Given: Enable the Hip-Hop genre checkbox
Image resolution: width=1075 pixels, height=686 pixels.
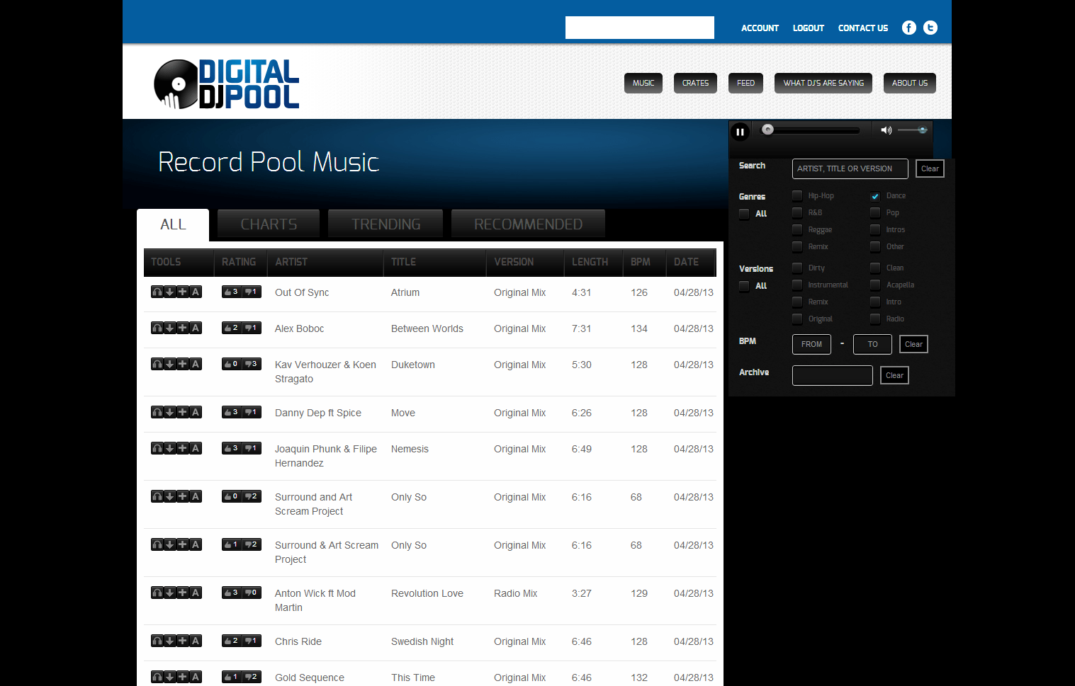Looking at the screenshot, I should click(797, 195).
